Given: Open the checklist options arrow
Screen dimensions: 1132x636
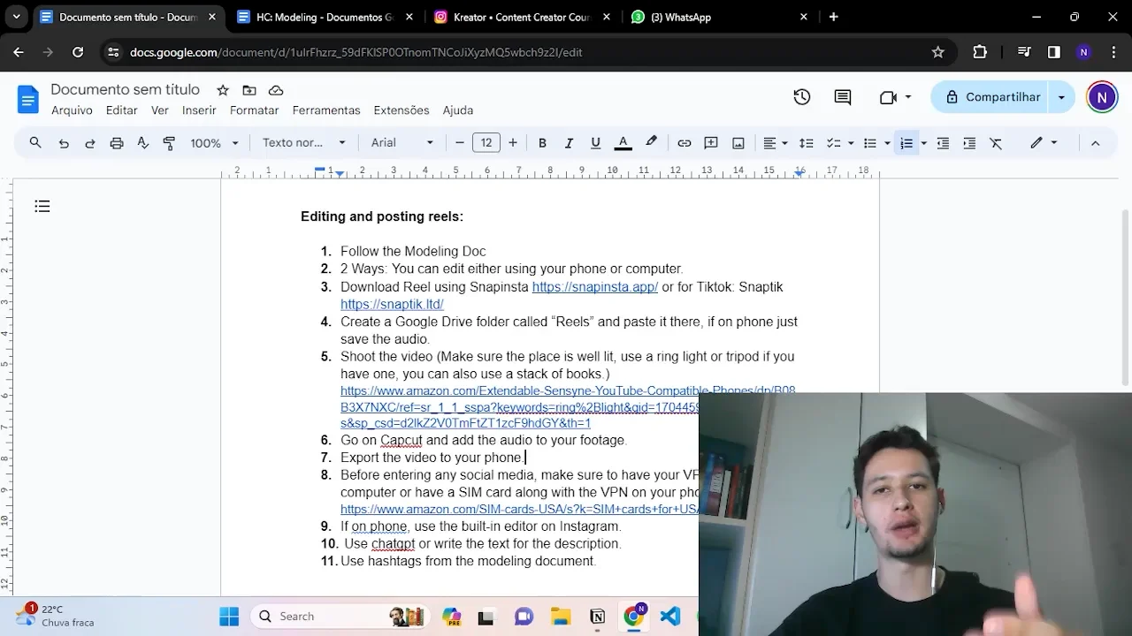Looking at the screenshot, I should pos(851,143).
